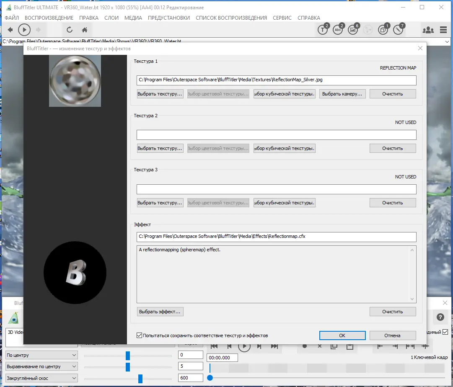Open 'Выравнивание по центру' dropdown

tap(41, 366)
